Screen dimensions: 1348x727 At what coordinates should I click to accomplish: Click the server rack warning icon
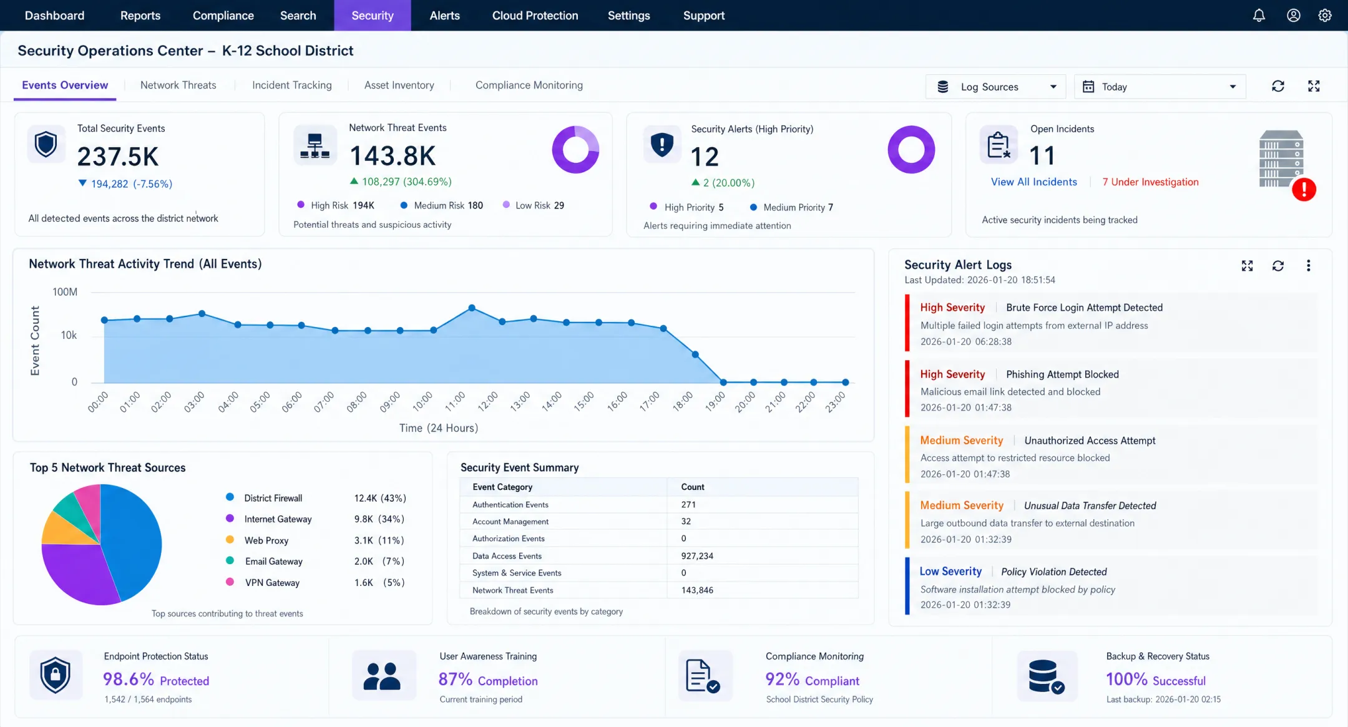[x=1287, y=165]
